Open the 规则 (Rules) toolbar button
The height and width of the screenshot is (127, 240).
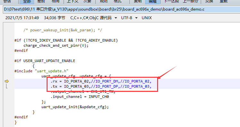pos(104,2)
